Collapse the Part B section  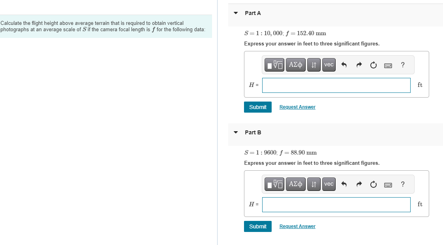point(236,132)
